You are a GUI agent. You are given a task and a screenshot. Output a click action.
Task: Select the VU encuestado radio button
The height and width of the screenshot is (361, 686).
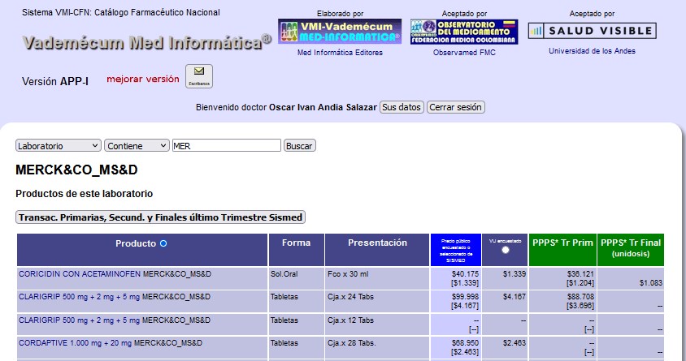[506, 250]
